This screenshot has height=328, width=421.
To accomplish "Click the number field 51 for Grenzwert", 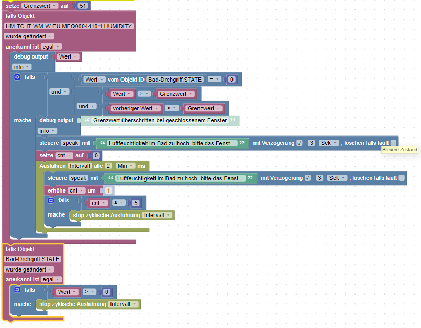I will point(83,6).
